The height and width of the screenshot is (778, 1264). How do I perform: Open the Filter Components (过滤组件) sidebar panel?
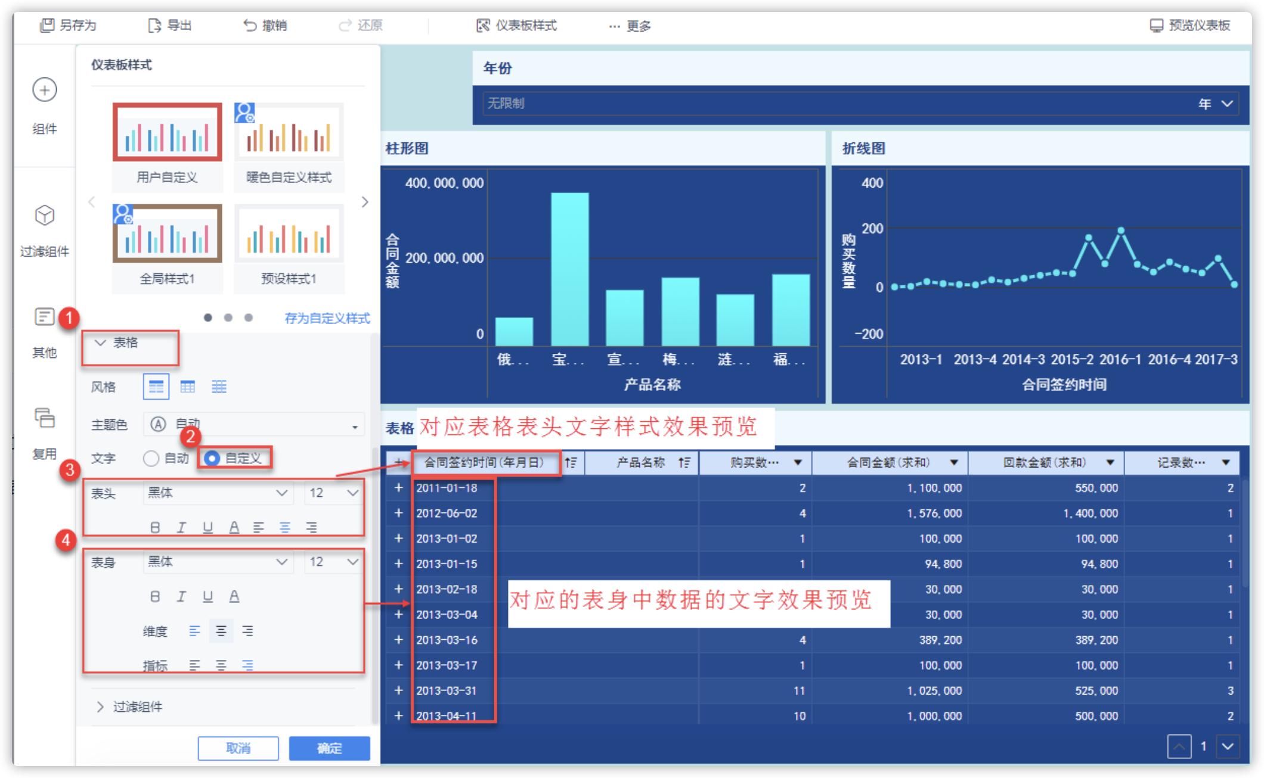coord(45,231)
